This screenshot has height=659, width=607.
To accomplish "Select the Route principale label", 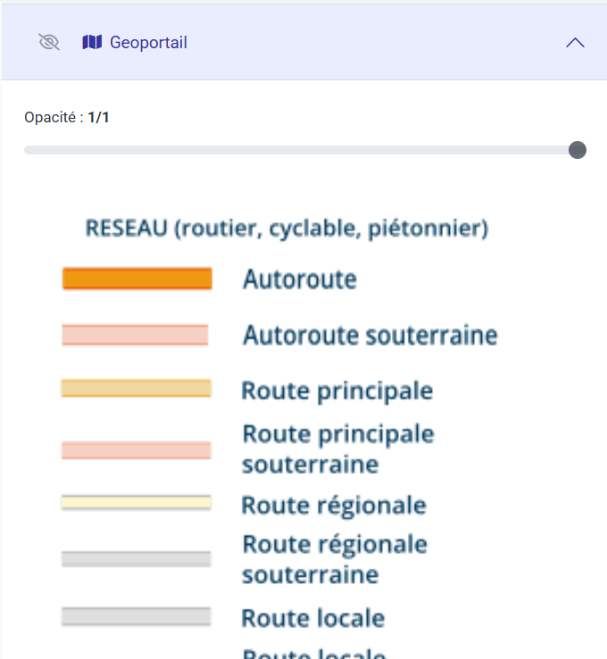I will point(337,390).
